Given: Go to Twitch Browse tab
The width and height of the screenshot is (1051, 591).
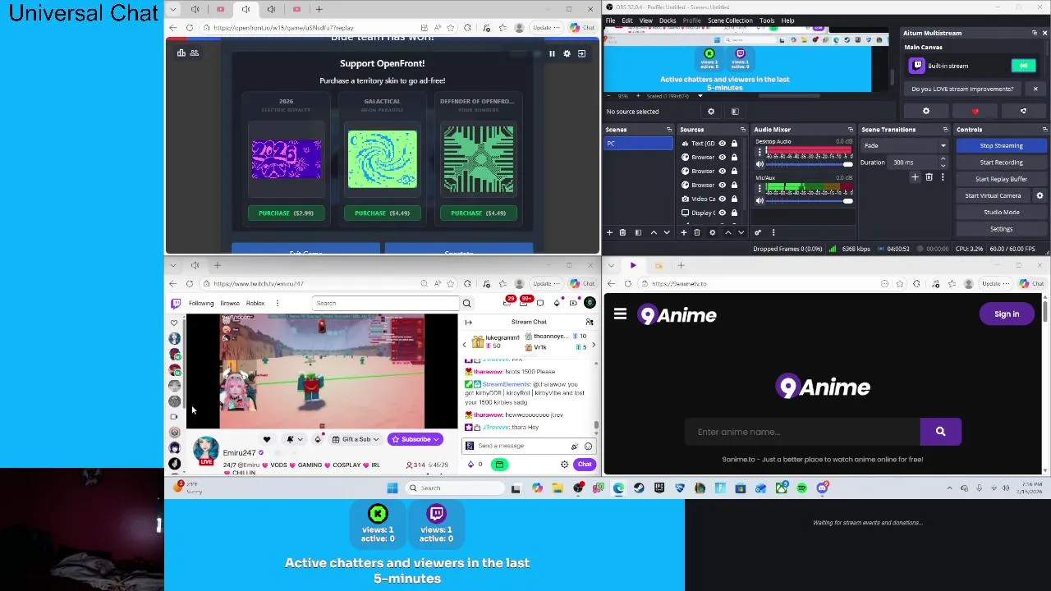Looking at the screenshot, I should tap(230, 303).
